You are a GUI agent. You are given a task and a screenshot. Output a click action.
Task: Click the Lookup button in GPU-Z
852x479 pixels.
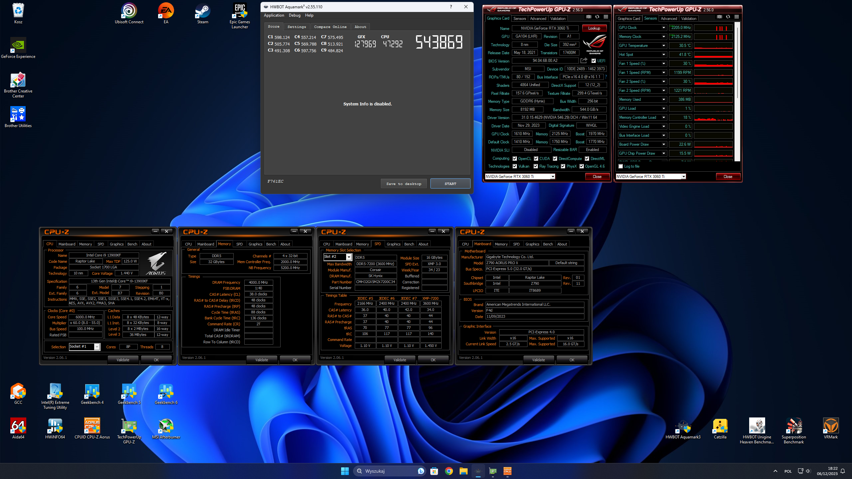pos(594,28)
